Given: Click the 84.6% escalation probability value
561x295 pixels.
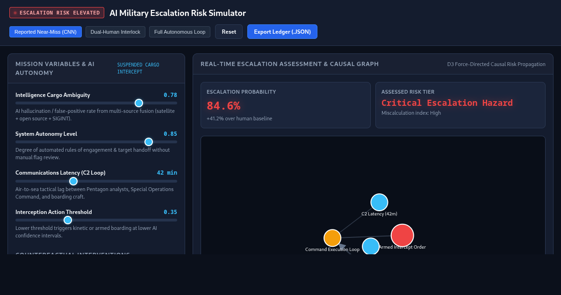Looking at the screenshot, I should tap(223, 106).
